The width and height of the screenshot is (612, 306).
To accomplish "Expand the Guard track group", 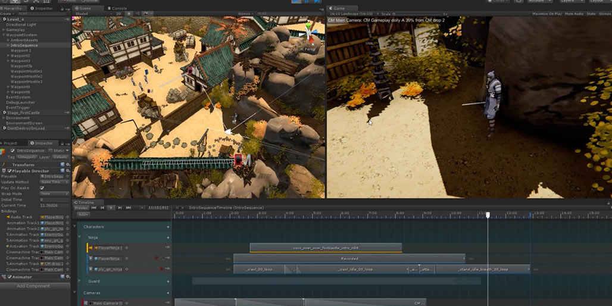I will [x=80, y=280].
